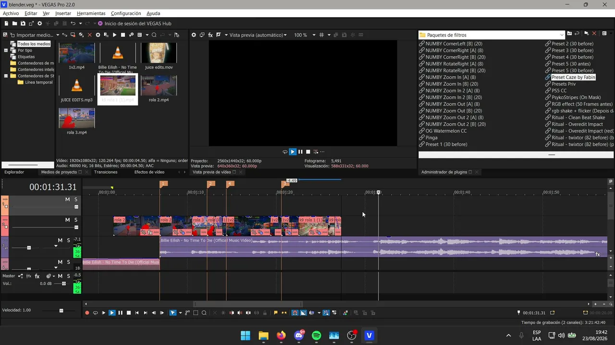Open a project with the folder icon
The image size is (615, 345).
(x=15, y=23)
